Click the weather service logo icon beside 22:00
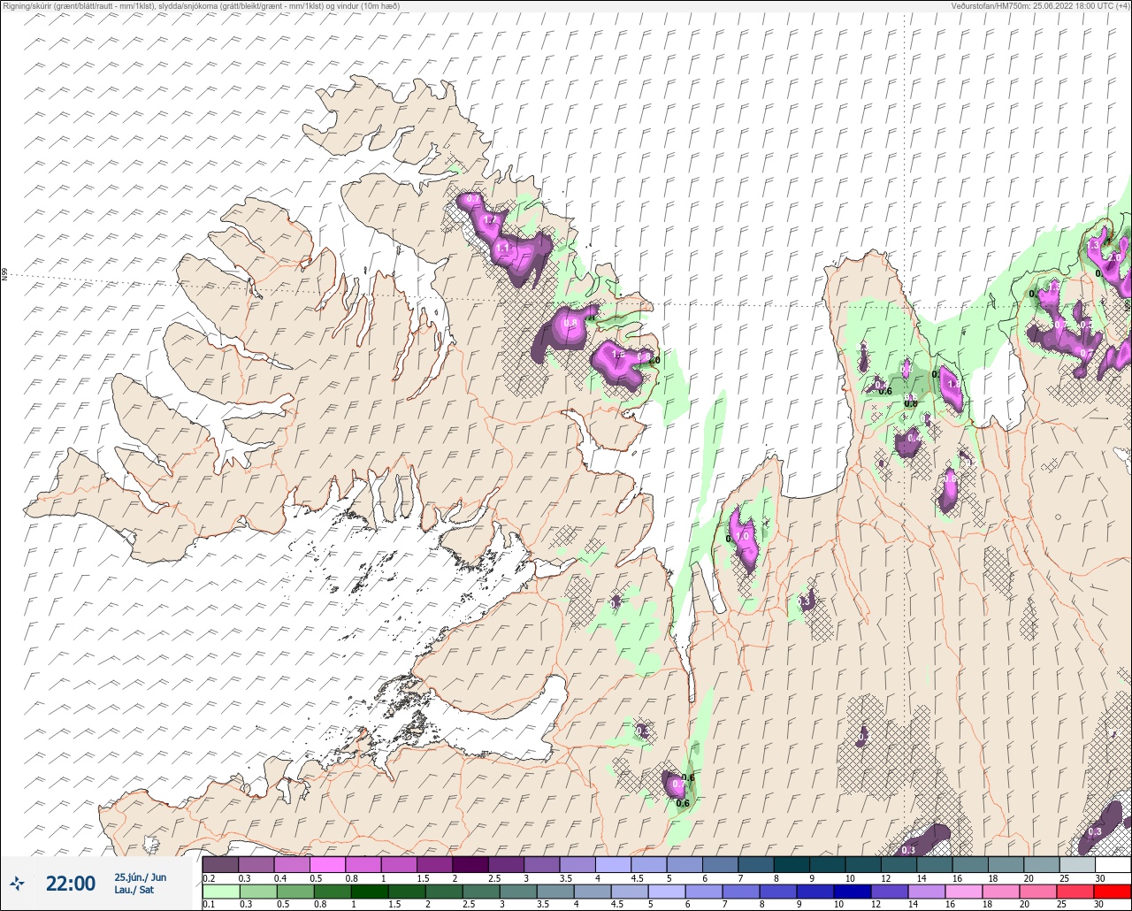The width and height of the screenshot is (1132, 911). (17, 883)
